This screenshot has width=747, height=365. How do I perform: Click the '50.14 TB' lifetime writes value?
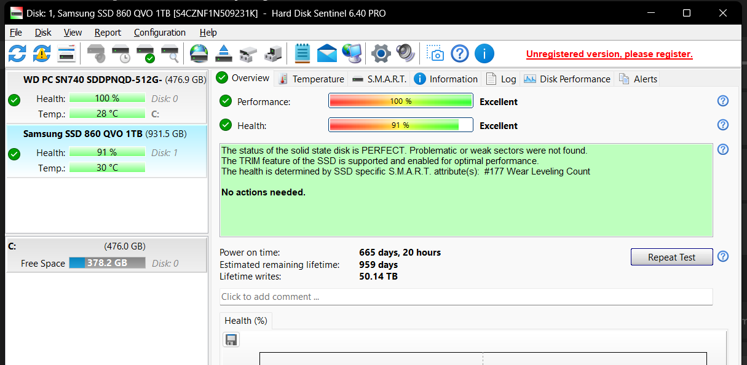click(378, 277)
